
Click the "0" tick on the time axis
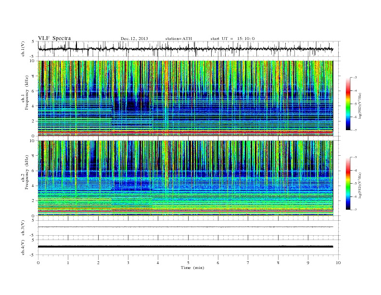click(x=38, y=263)
